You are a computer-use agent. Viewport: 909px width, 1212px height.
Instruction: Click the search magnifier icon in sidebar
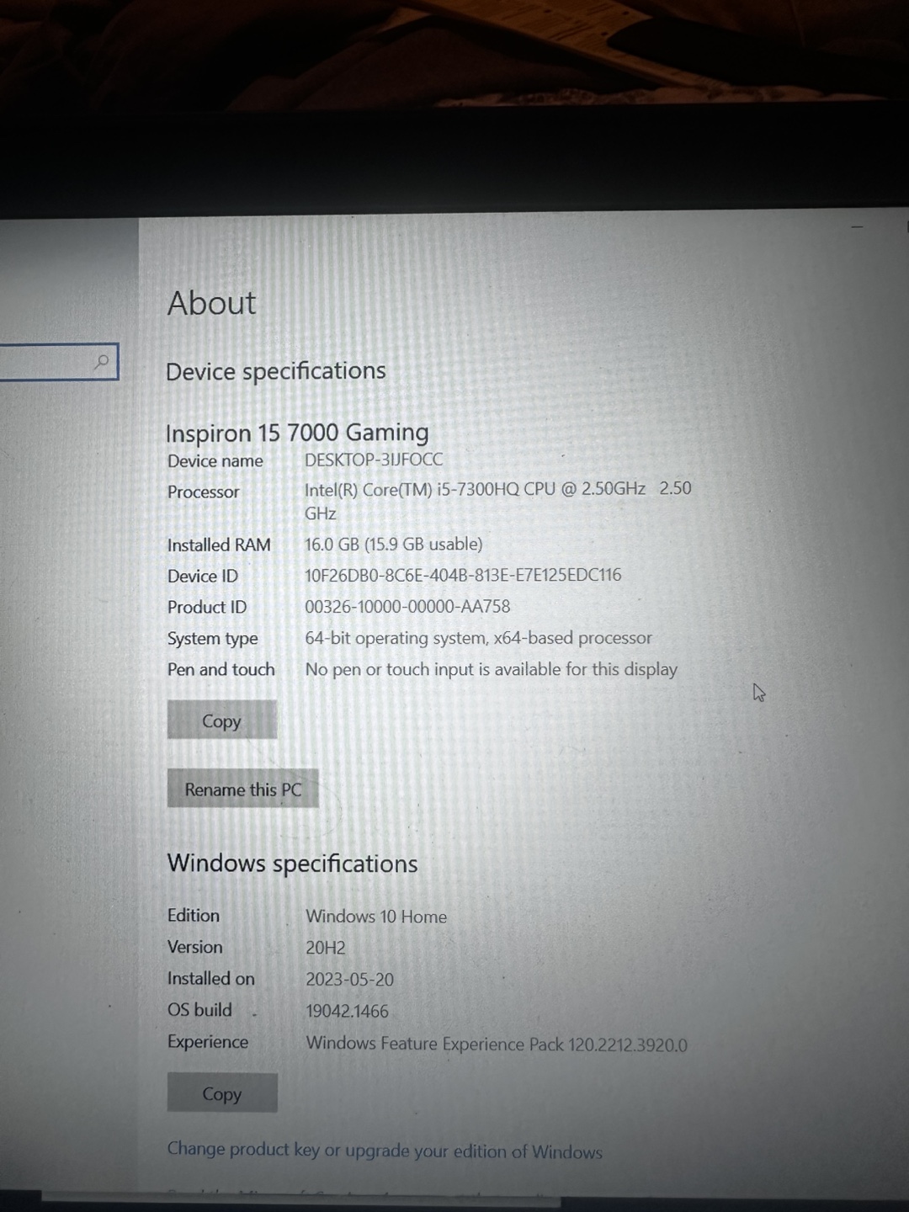coord(102,362)
